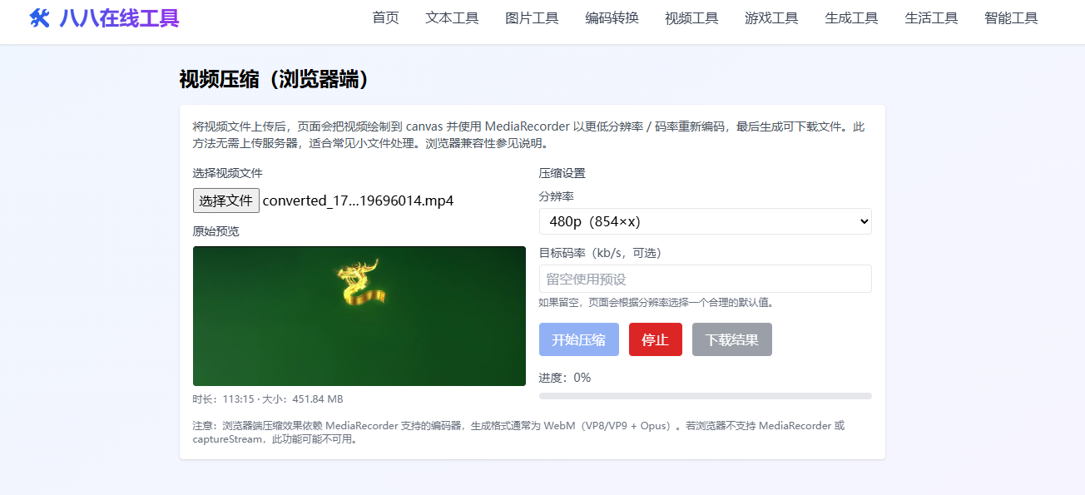This screenshot has height=495, width=1085.
Task: Open the 视频工具 menu item
Action: click(691, 17)
